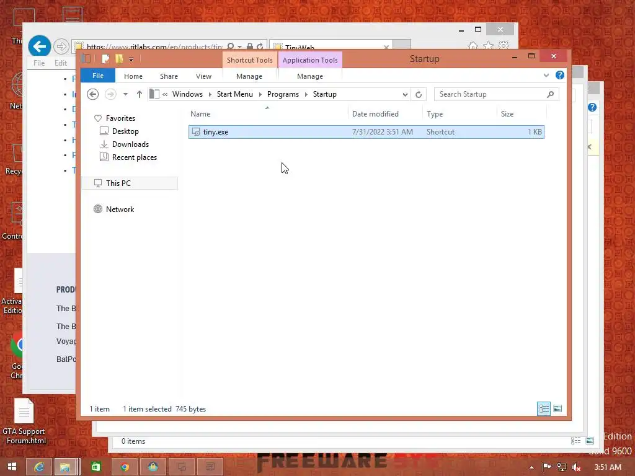This screenshot has height=476, width=635.
Task: Open Favorites in the navigation pane
Action: pos(120,118)
